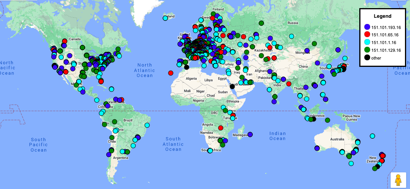
Task: Select the red marker in Florida
Action: (x=101, y=81)
